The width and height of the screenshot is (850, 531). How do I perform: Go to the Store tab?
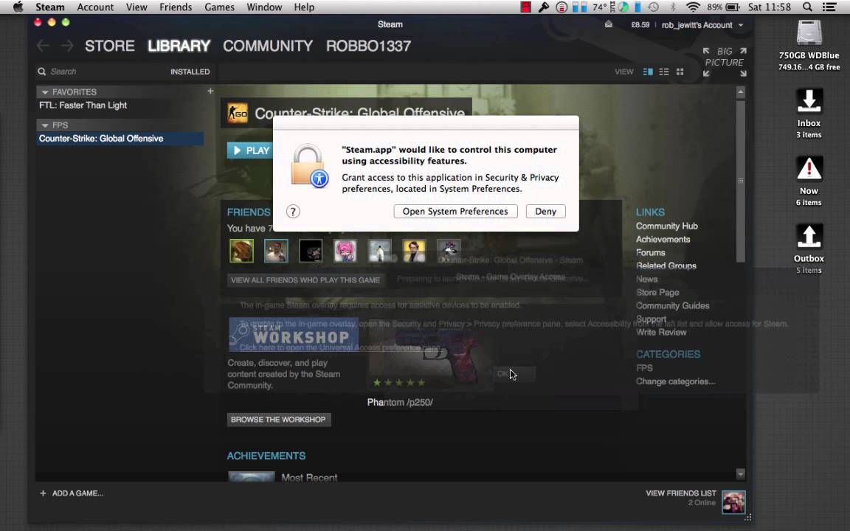[109, 46]
